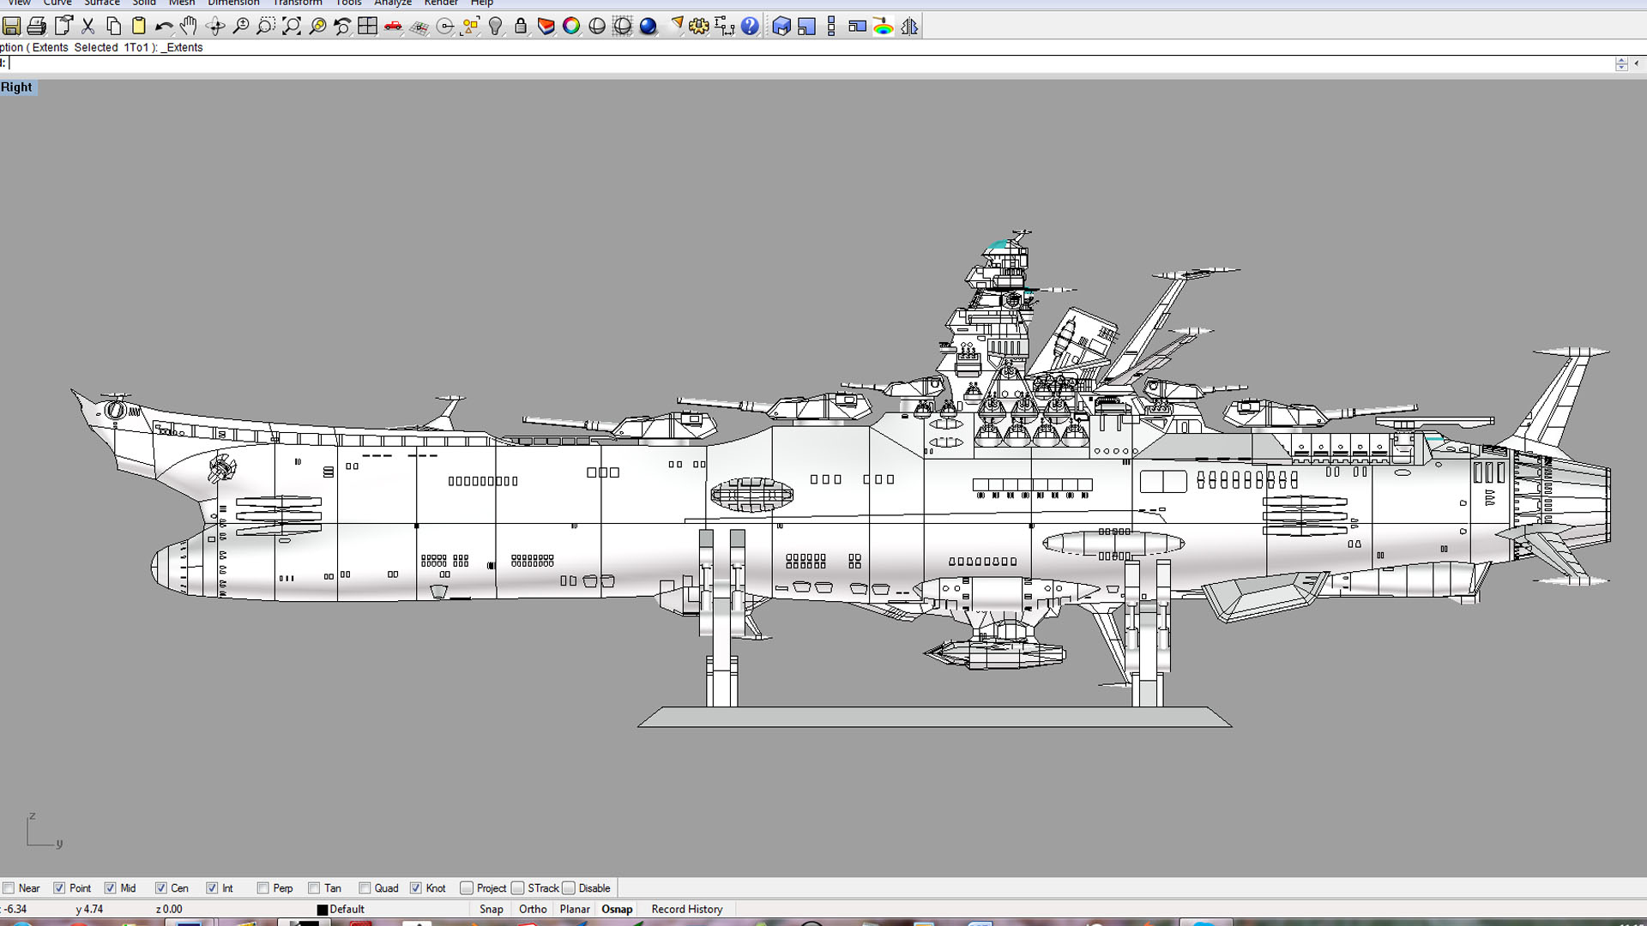Screen dimensions: 1647x926
Task: Paste using the yellow clipboard icon
Action: click(138, 27)
